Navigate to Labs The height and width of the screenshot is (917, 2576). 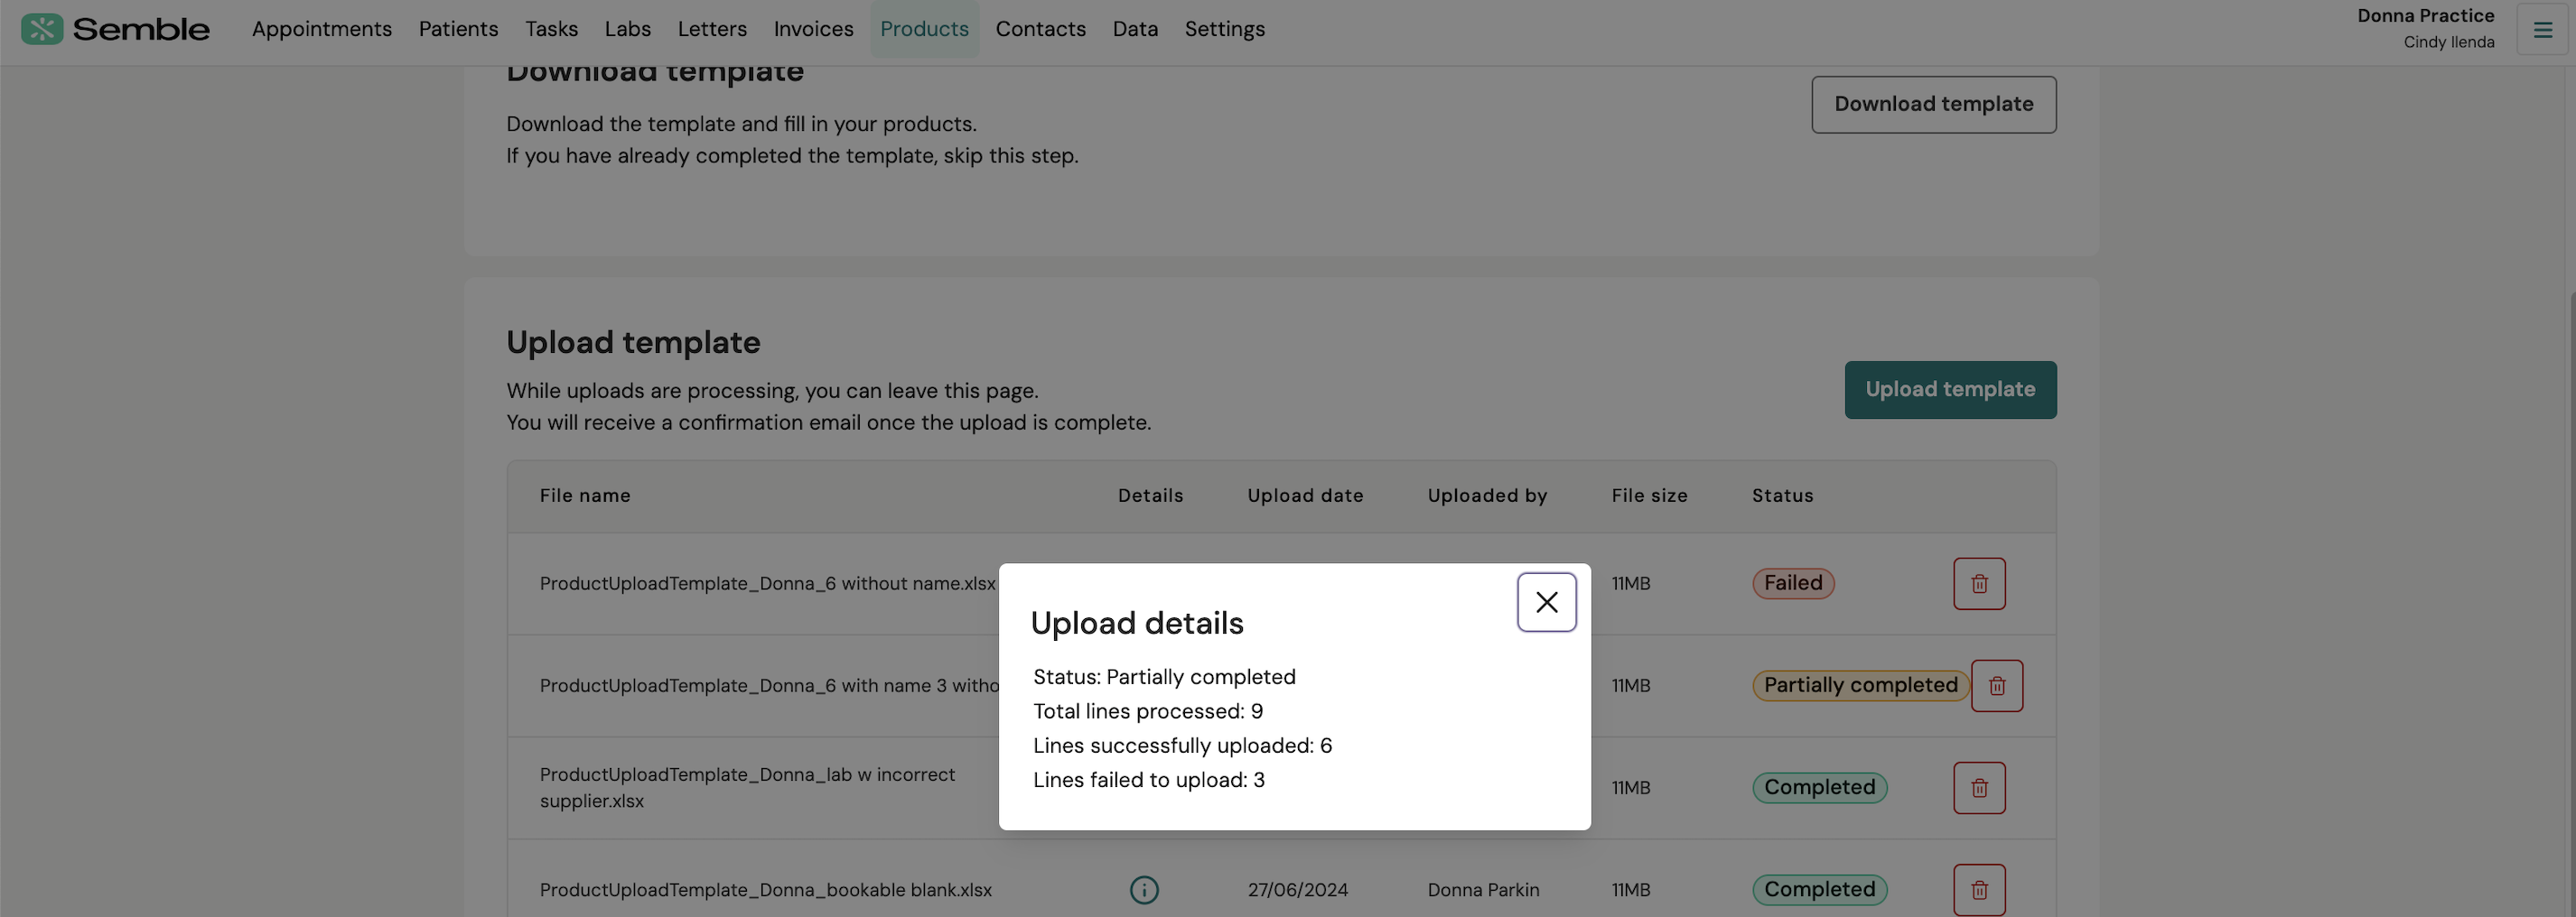pos(627,29)
